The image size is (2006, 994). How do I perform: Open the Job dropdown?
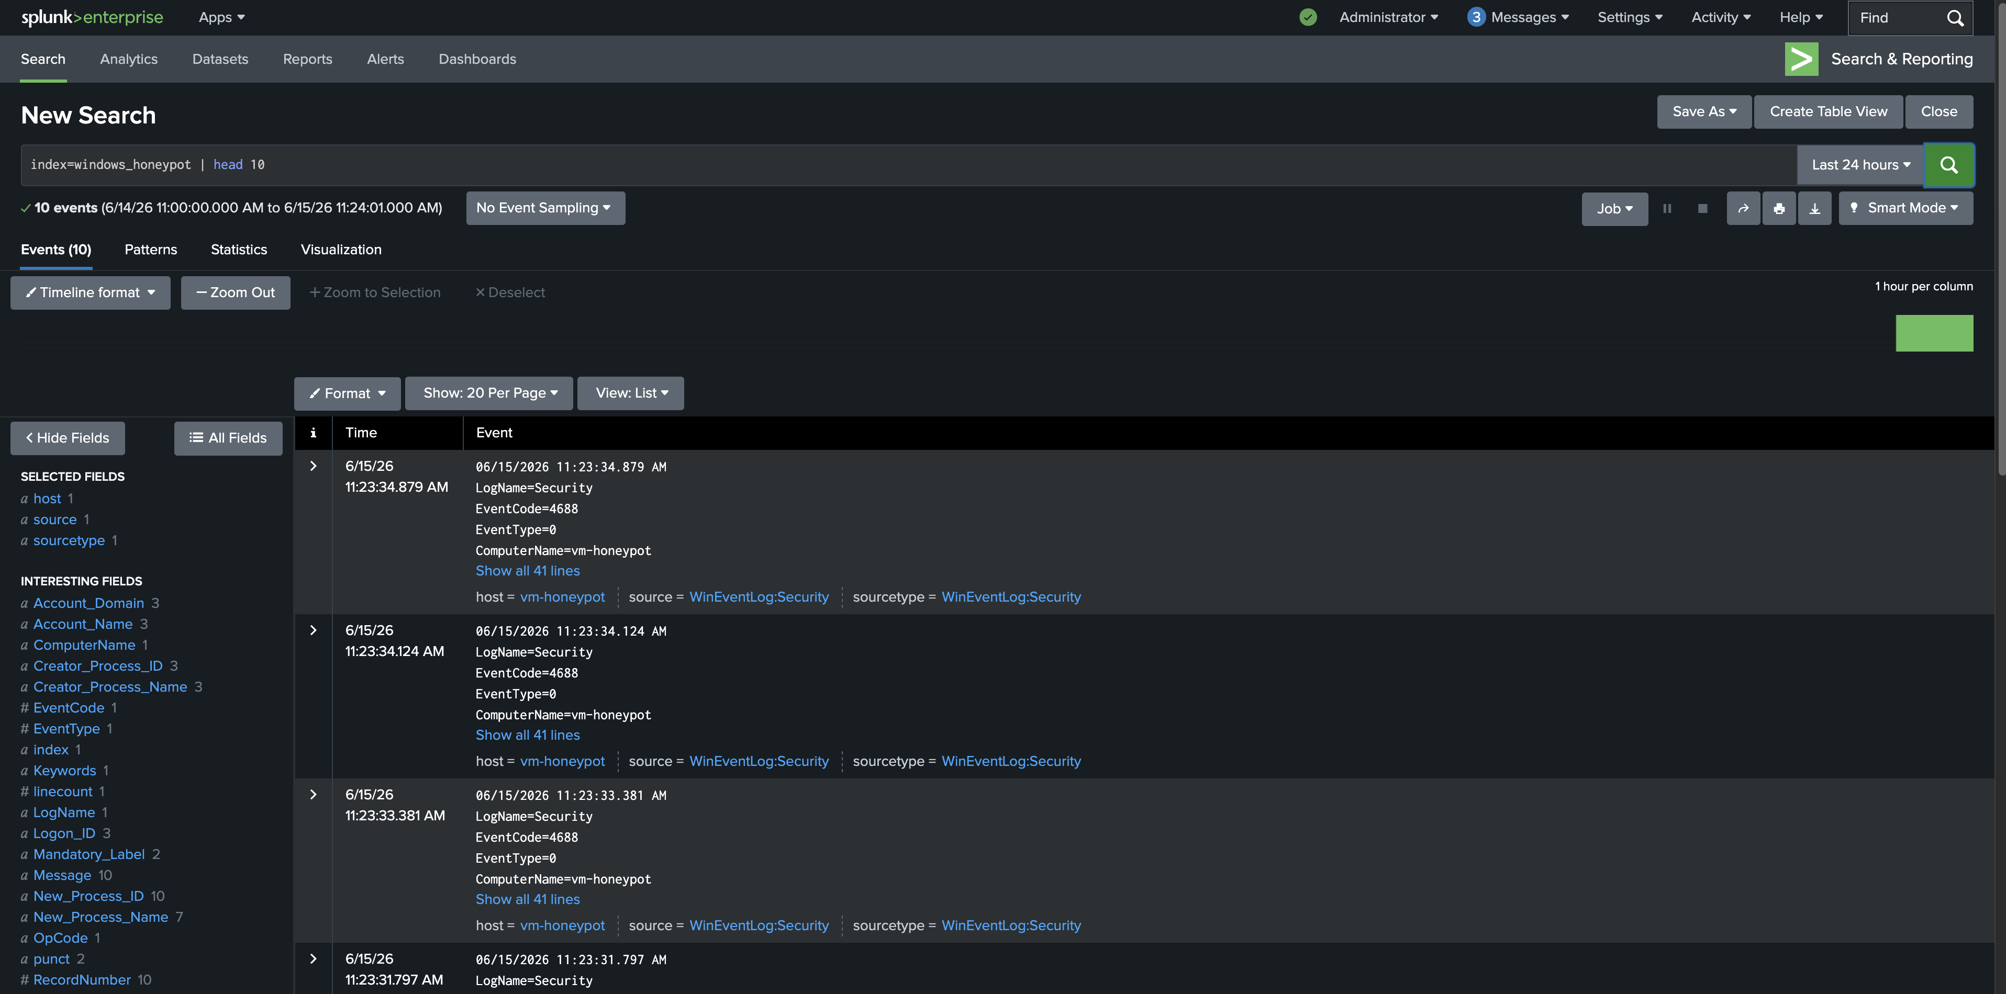pyautogui.click(x=1614, y=209)
